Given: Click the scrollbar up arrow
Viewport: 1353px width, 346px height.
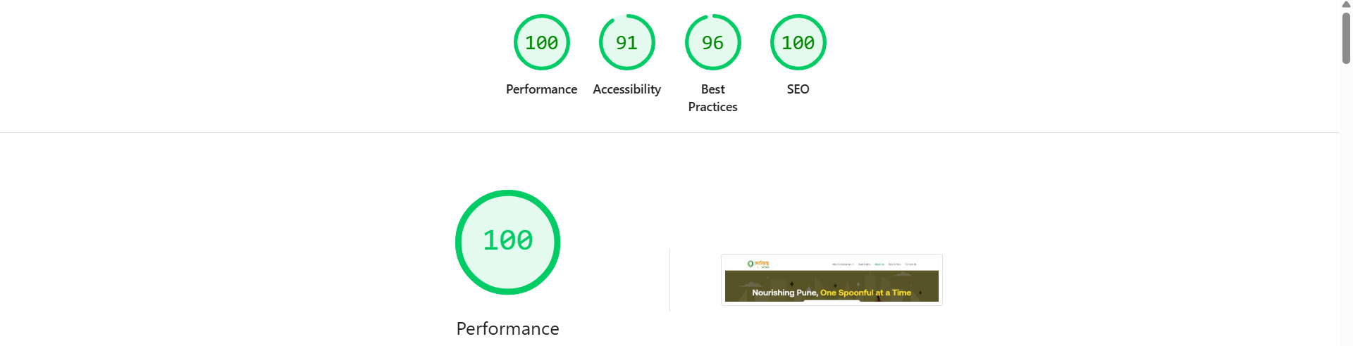Looking at the screenshot, I should [x=1346, y=4].
